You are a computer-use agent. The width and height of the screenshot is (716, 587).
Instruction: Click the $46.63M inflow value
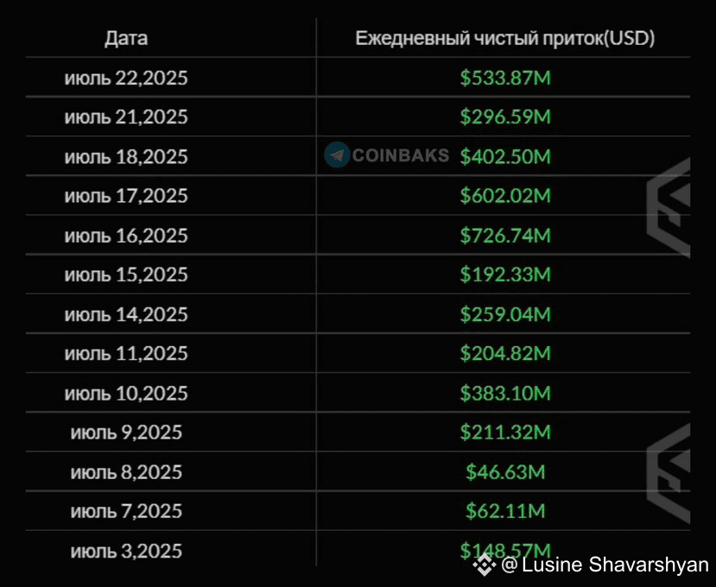point(505,472)
